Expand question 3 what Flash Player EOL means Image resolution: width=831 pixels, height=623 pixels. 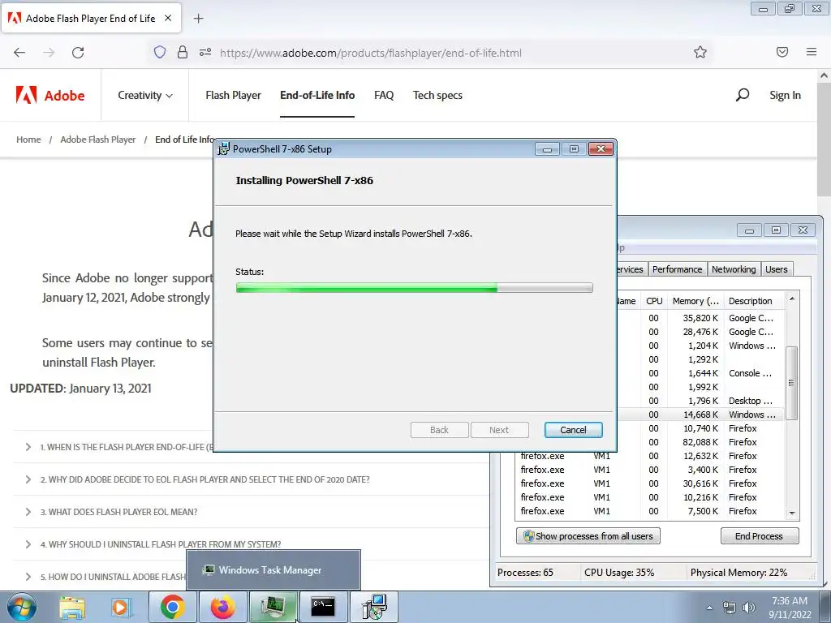click(111, 512)
